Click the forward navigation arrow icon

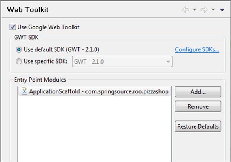click(x=204, y=10)
